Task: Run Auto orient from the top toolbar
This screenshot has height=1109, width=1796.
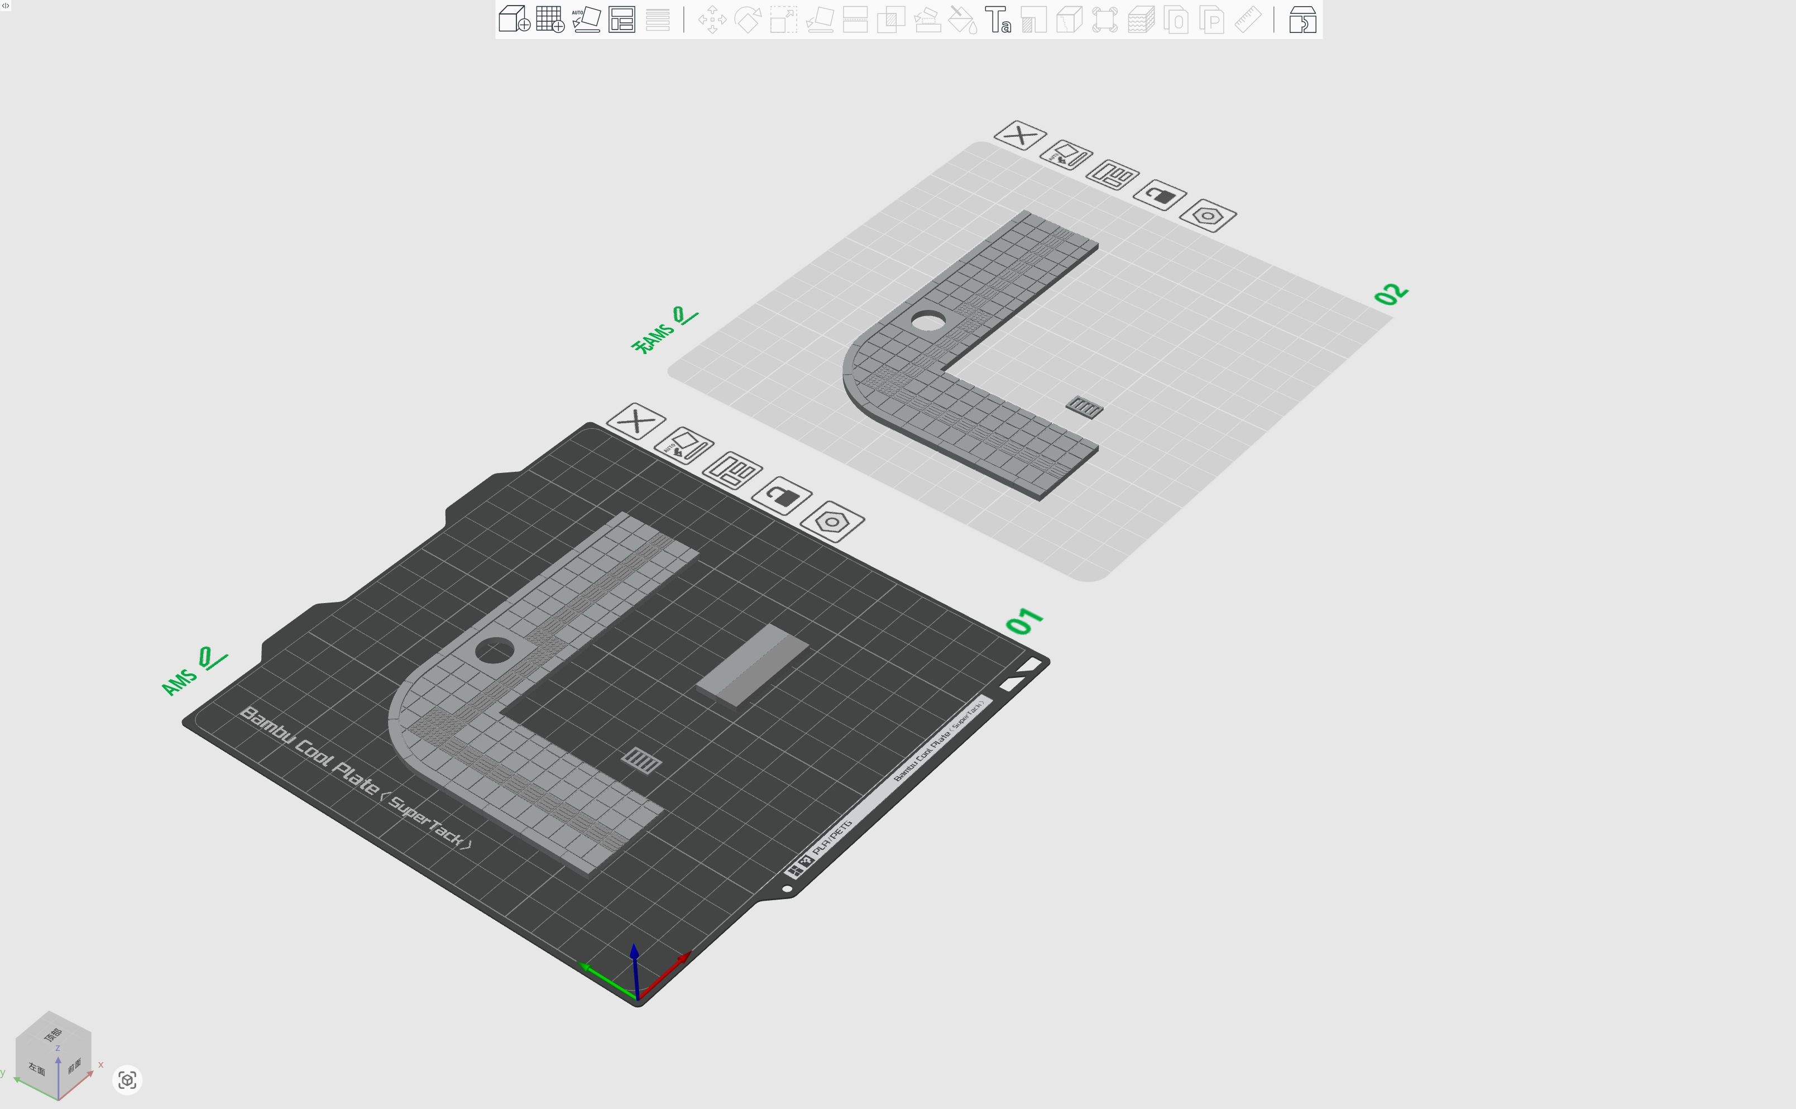Action: (586, 19)
